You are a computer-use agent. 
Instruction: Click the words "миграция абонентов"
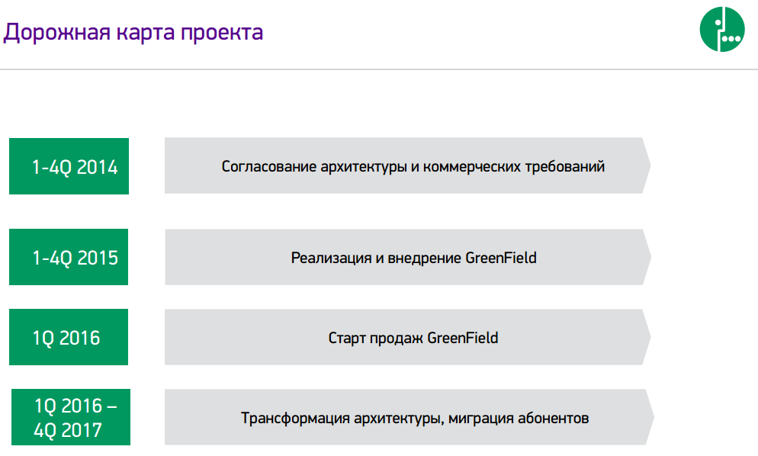point(519,419)
